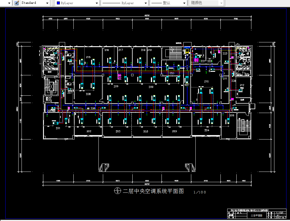This screenshot has height=221, width=290.
Task: Select the drawing title 二层中央空调系统平面图
Action: click(153, 191)
